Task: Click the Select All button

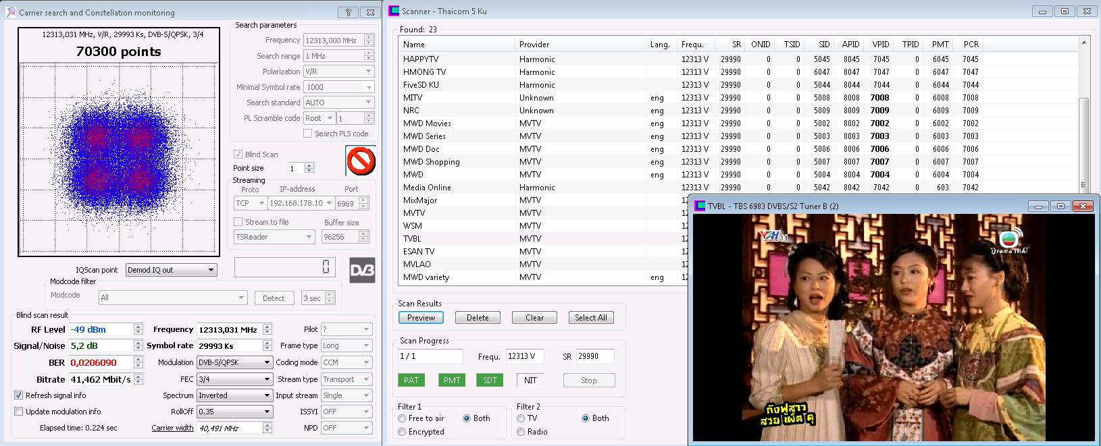Action: tap(591, 318)
